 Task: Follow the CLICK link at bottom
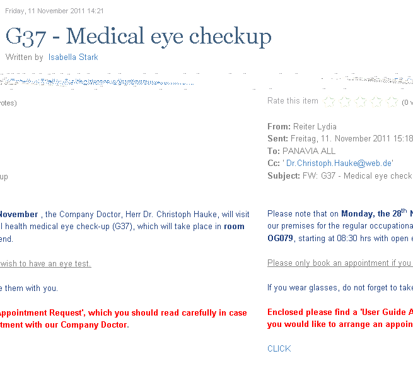(x=279, y=348)
